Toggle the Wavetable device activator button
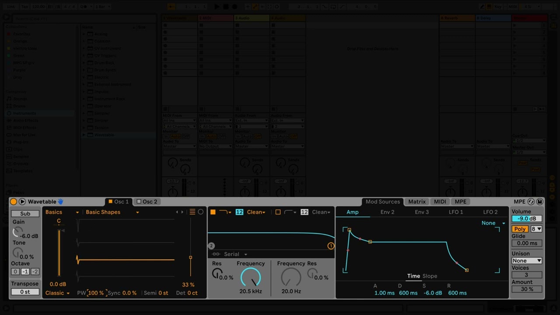The height and width of the screenshot is (315, 560). [x=13, y=202]
